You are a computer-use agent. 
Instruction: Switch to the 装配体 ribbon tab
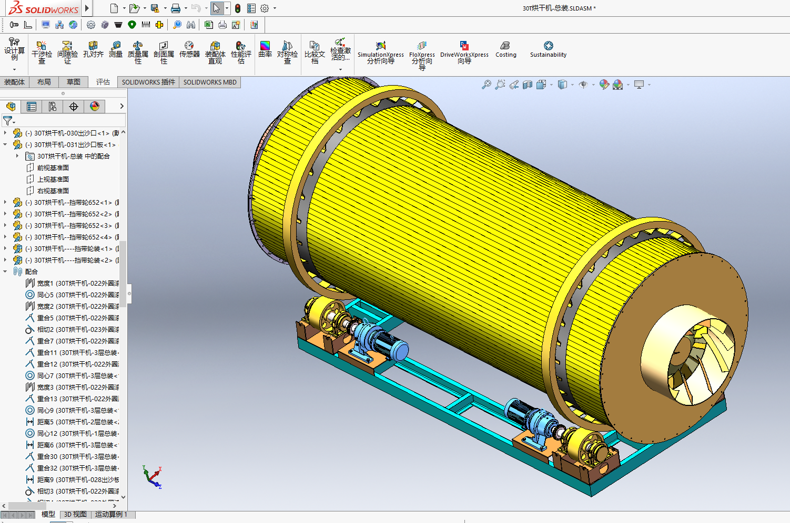tap(14, 82)
